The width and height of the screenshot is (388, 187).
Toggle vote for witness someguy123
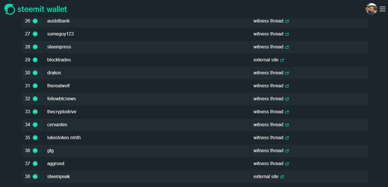pos(35,34)
